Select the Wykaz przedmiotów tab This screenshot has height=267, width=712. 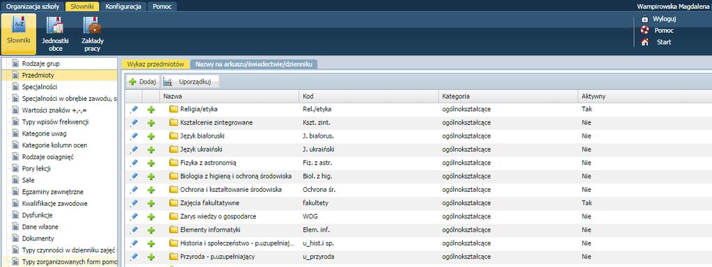pos(155,65)
